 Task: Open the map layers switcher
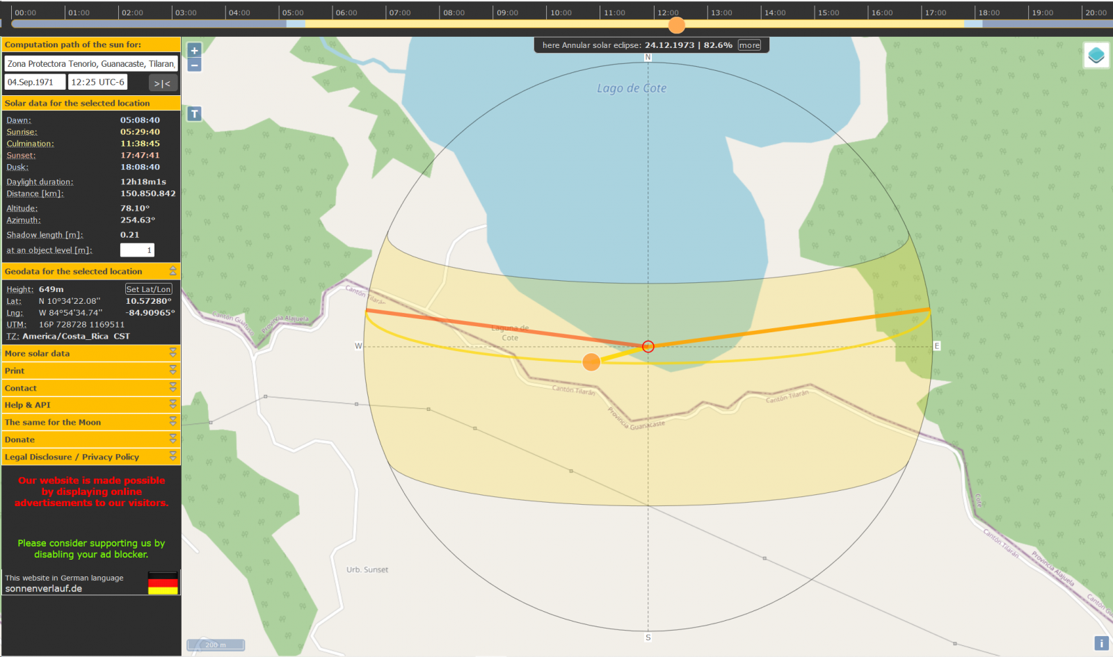point(1096,56)
